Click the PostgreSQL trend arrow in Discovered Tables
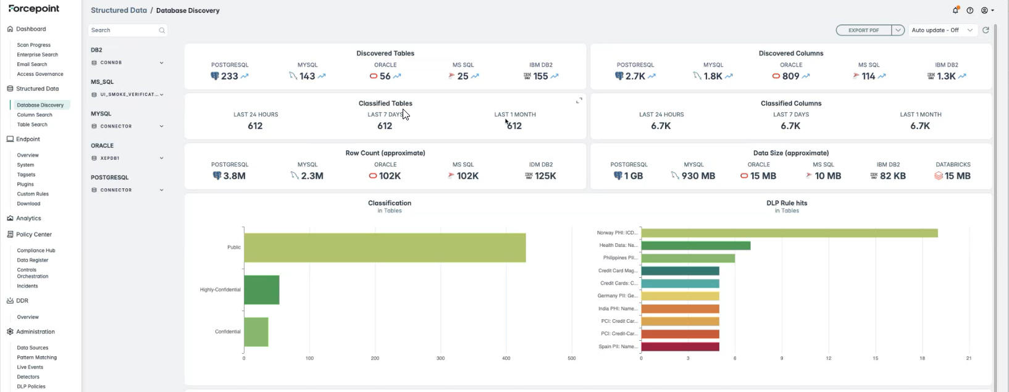Viewport: 1009px width, 392px height. (245, 77)
